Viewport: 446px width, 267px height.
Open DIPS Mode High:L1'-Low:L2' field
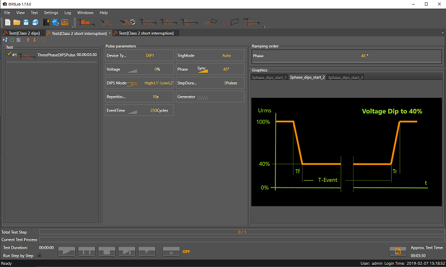139,83
